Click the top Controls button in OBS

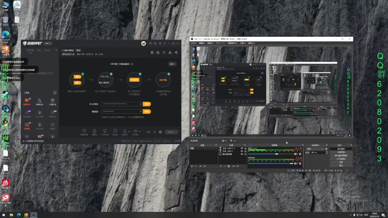click(x=341, y=149)
